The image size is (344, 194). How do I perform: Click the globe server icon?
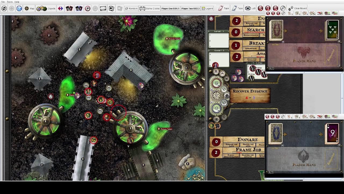19,8
